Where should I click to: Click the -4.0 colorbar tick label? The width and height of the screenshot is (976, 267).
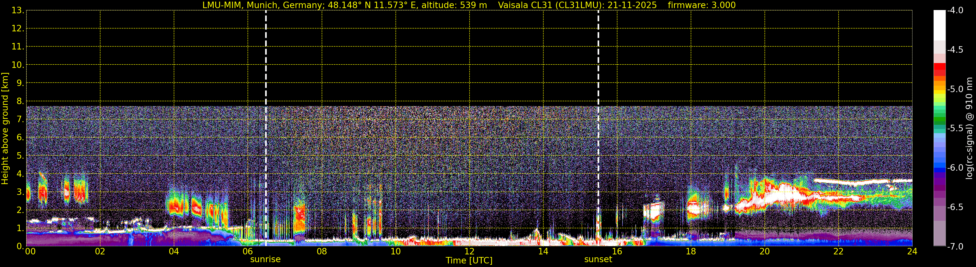click(955, 11)
